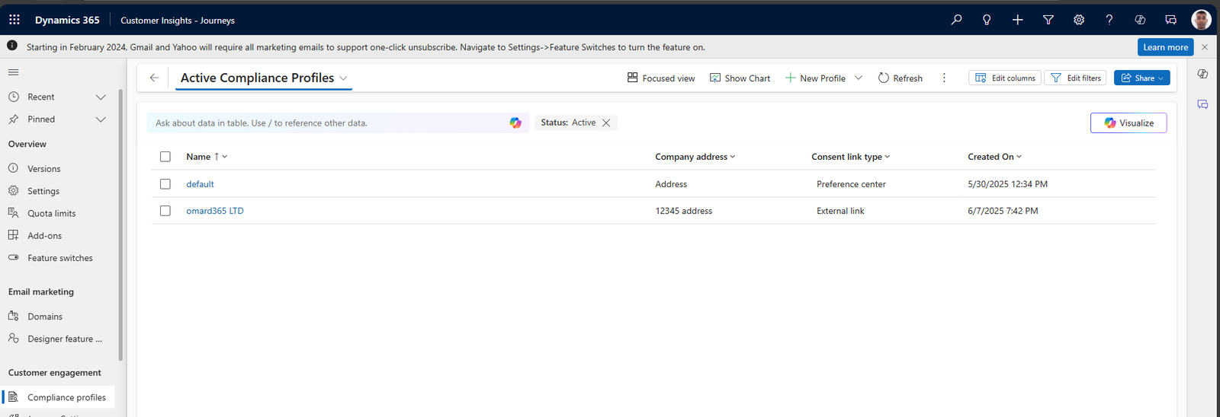
Task: Open the user profile avatar
Action: [1201, 20]
